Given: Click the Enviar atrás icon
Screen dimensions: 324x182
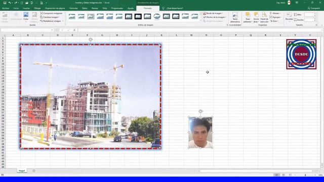Looking at the screenshot, I should tap(256, 15).
